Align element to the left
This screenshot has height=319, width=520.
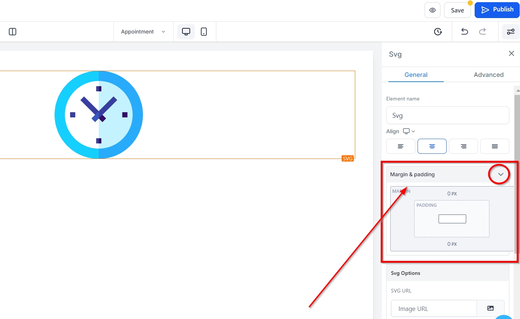point(401,146)
